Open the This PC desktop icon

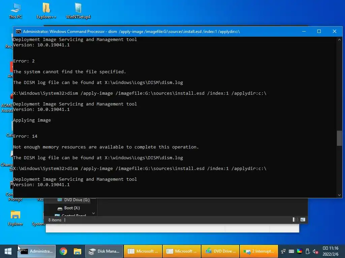pos(15,11)
